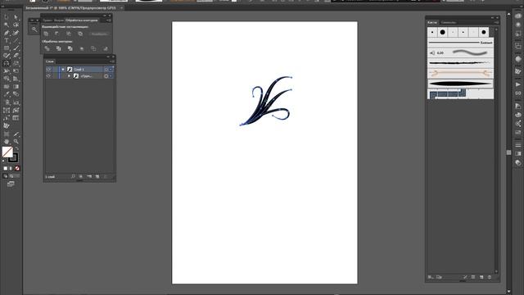This screenshot has height=295, width=524.
Task: Click Minus Front shape mode icon
Action: click(x=57, y=34)
